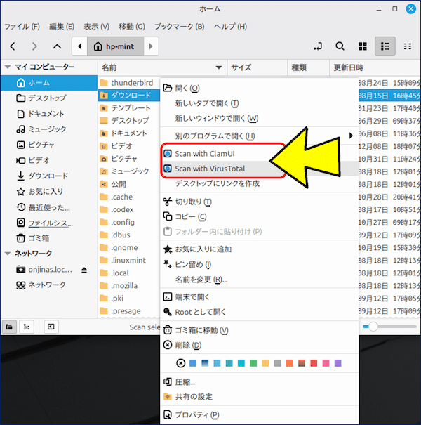Go up to the parent folder
The image size is (421, 425).
tap(57, 46)
